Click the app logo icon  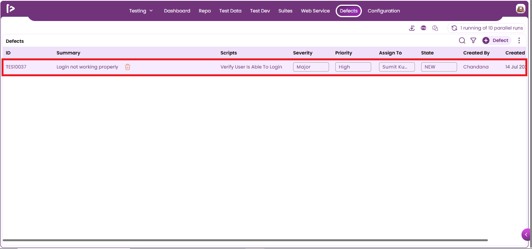pyautogui.click(x=11, y=9)
